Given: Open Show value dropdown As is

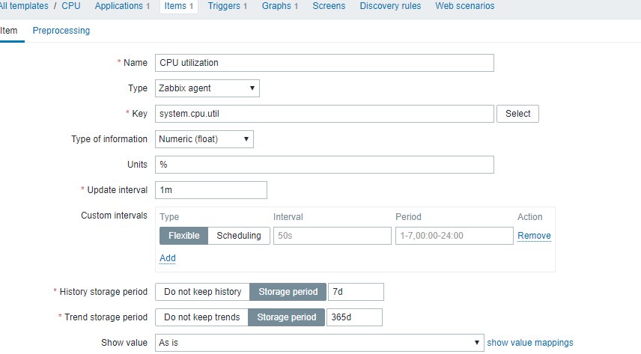Looking at the screenshot, I should (x=320, y=343).
